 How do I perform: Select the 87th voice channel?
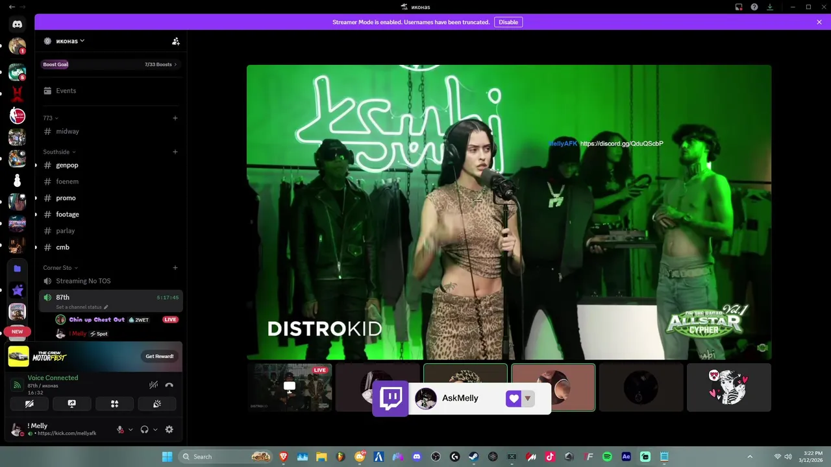pyautogui.click(x=109, y=297)
